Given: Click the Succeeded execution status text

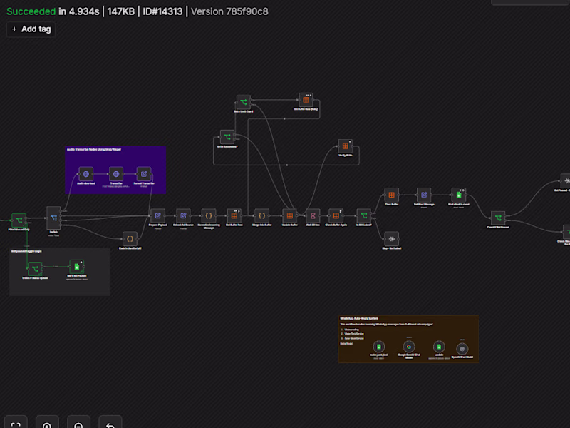Looking at the screenshot, I should pos(31,11).
